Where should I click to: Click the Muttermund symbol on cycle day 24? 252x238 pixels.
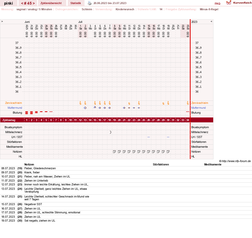tap(139, 108)
